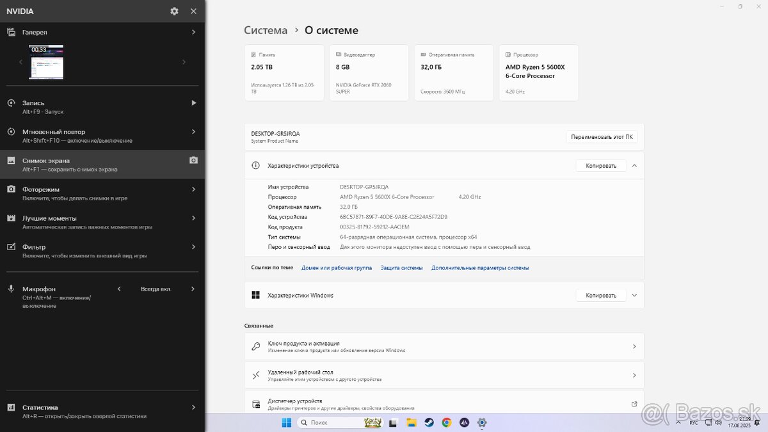Screen dimensions: 768x432
Task: Open Дополнительные параметры системы link
Action: coord(480,268)
